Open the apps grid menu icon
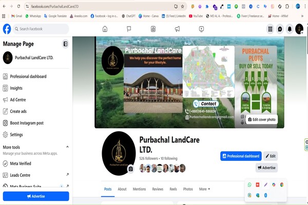This screenshot has width=308, height=205. click(270, 29)
